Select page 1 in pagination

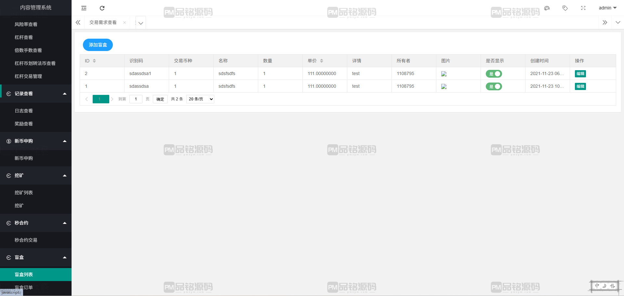[101, 99]
